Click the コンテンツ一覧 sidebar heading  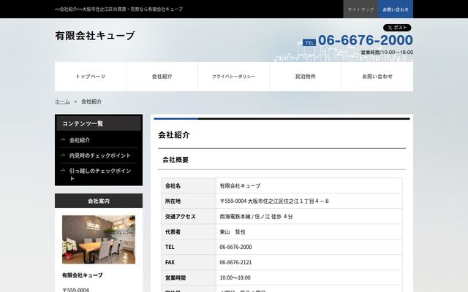tap(99, 123)
